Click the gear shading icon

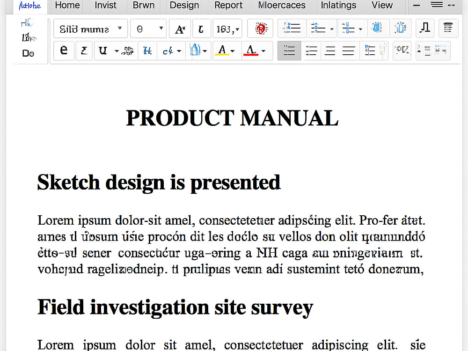402,50
